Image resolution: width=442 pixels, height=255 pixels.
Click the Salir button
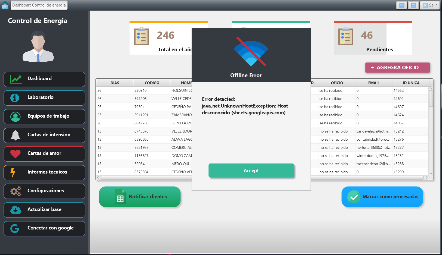(x=430, y=5)
